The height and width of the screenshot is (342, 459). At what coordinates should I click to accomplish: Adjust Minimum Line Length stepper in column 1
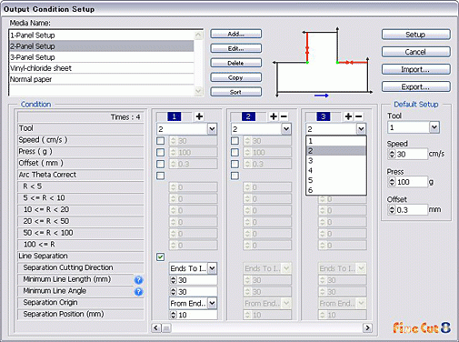coord(173,280)
